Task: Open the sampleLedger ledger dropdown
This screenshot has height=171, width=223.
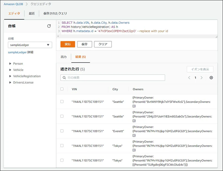Action: click(30, 45)
